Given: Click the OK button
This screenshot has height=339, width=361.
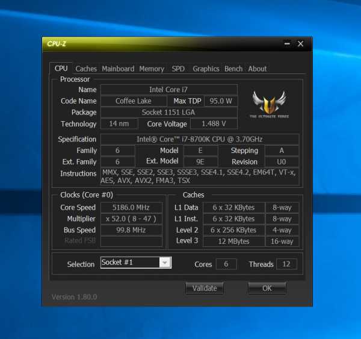Looking at the screenshot, I should (x=267, y=288).
